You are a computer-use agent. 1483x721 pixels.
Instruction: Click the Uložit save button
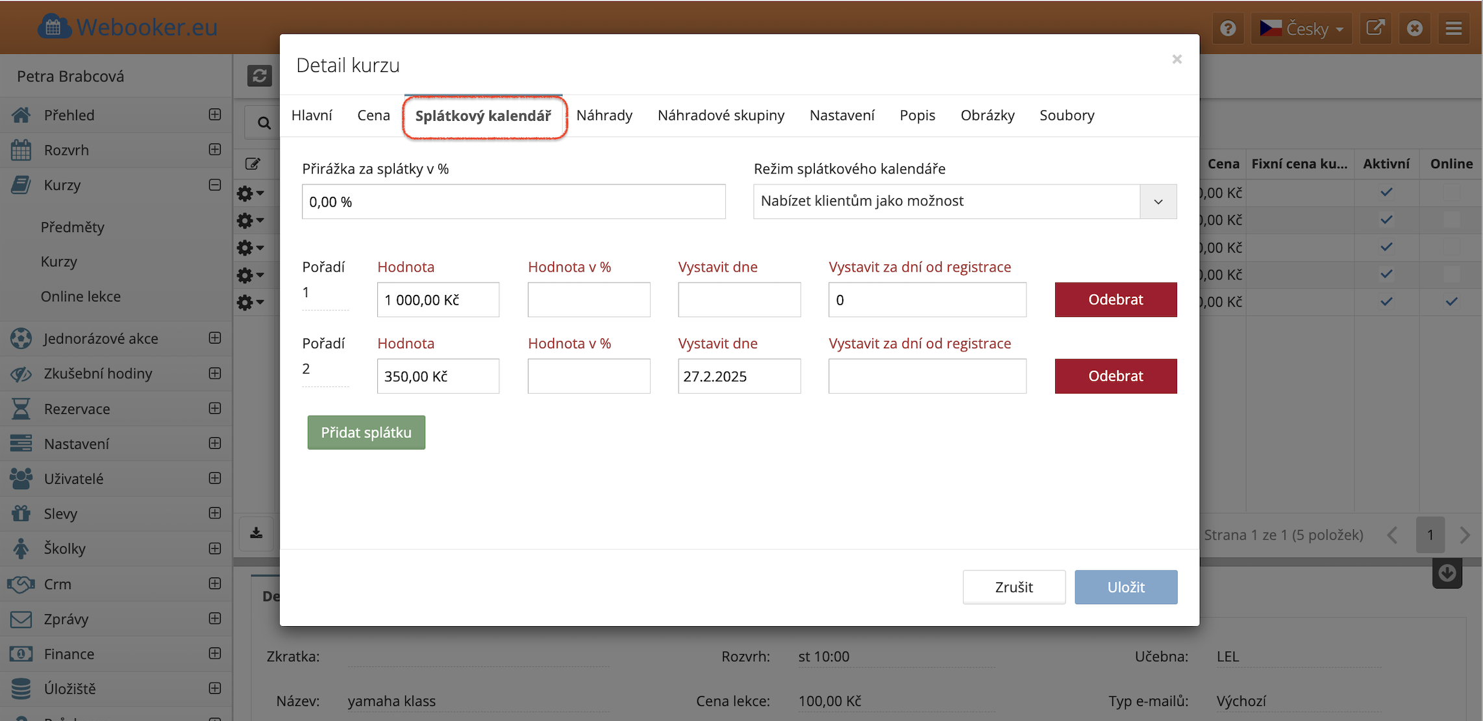point(1125,587)
